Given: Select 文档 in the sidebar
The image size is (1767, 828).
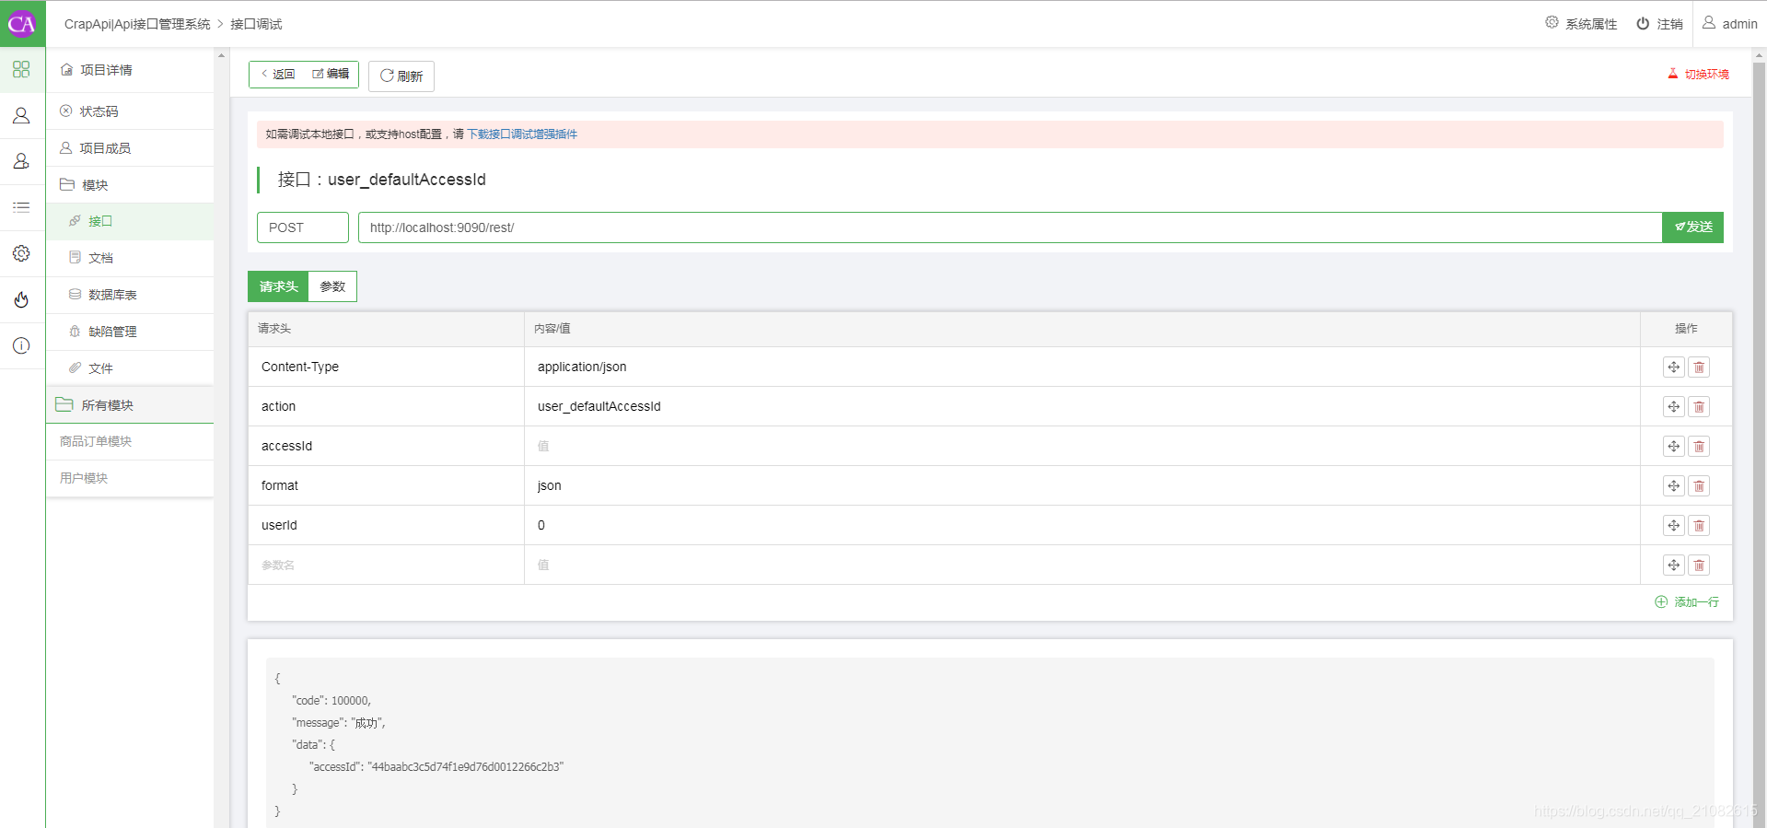Looking at the screenshot, I should [x=130, y=258].
